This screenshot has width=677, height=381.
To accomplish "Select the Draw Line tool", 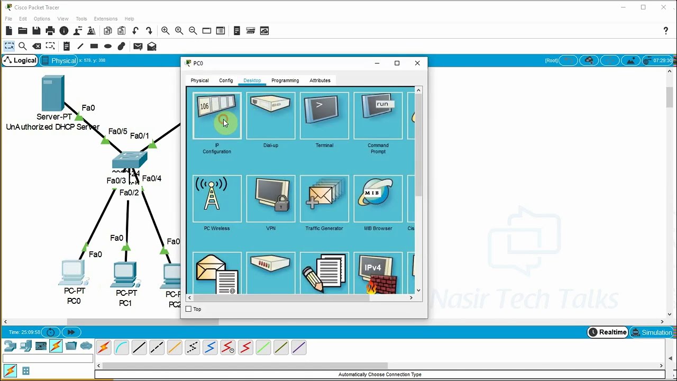I will (x=80, y=46).
